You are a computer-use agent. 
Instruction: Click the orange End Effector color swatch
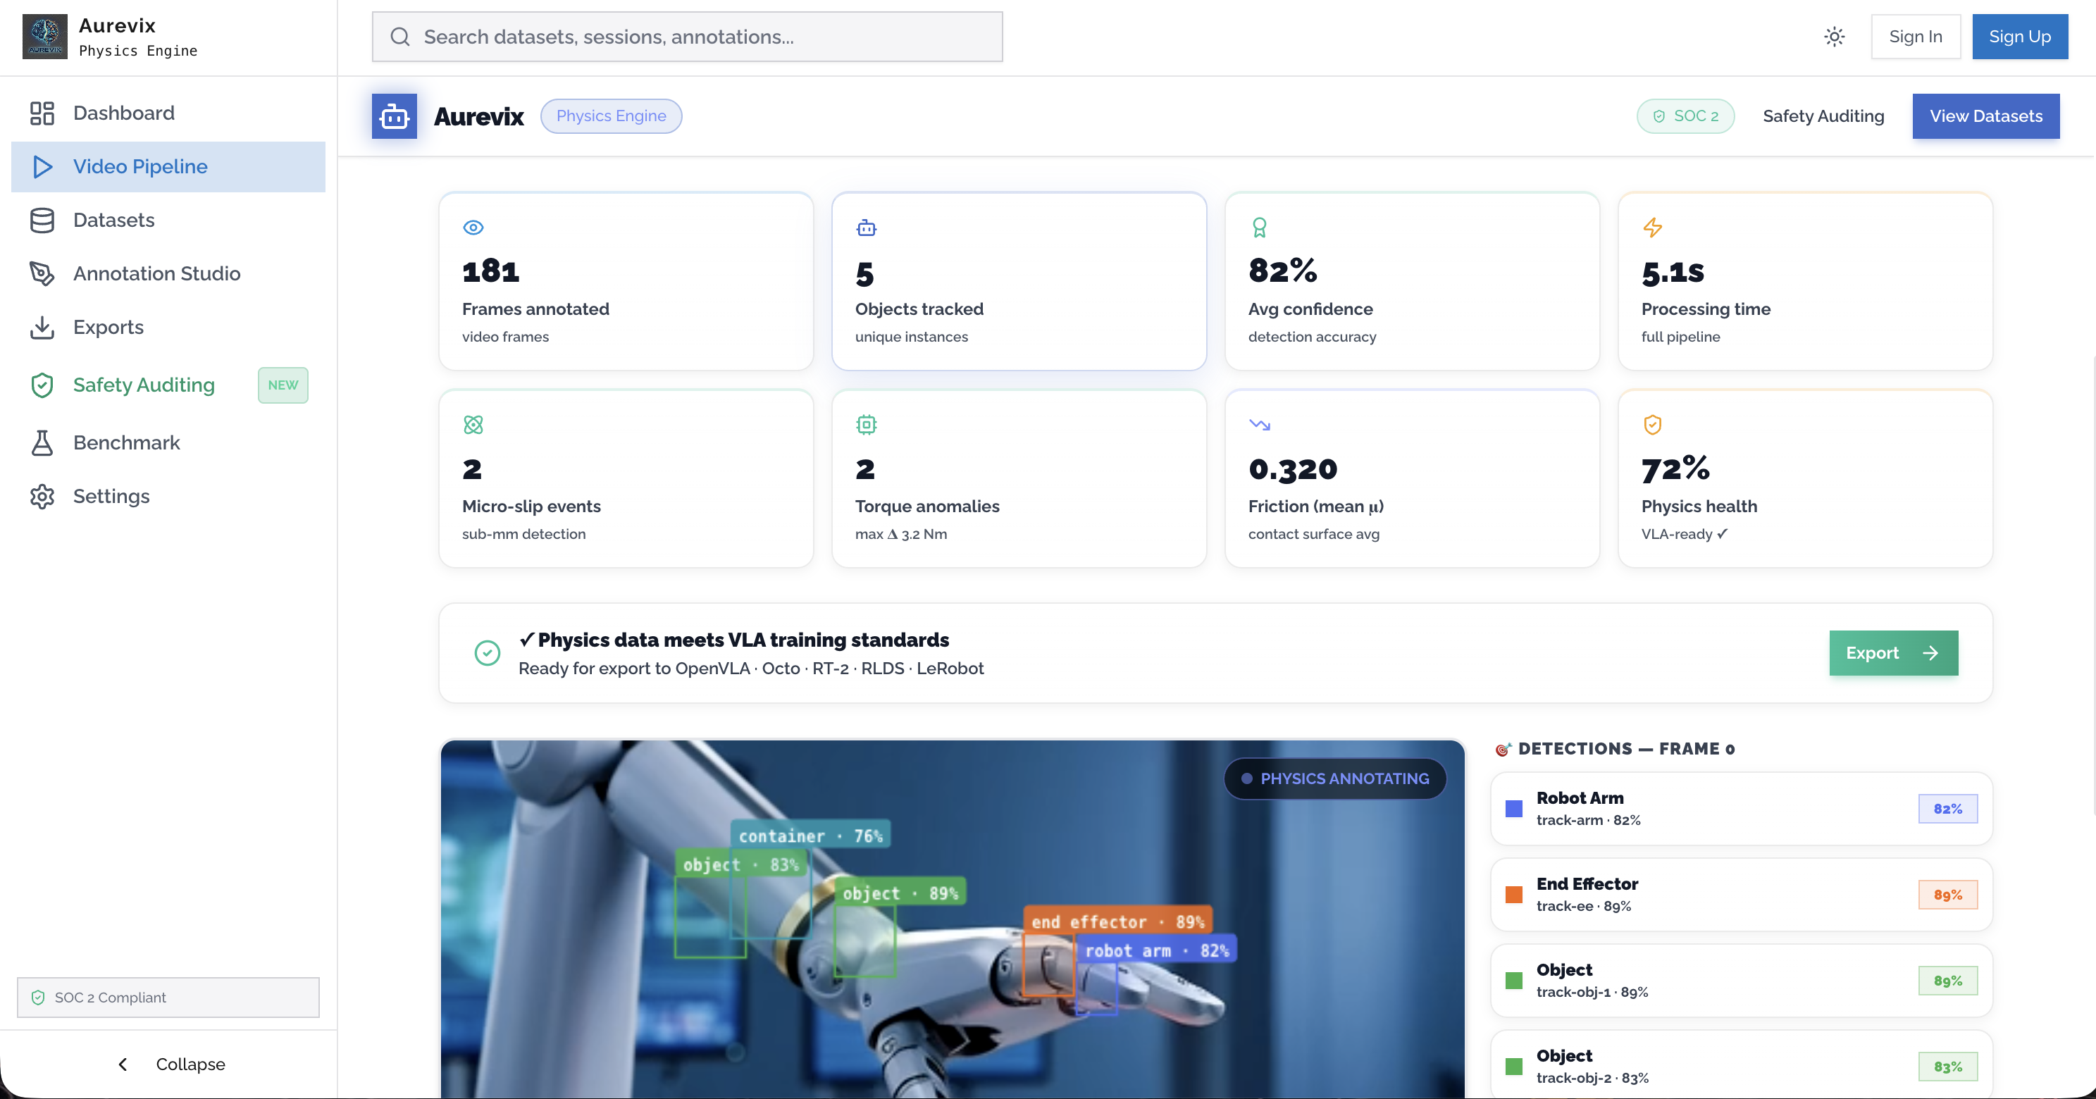point(1513,894)
